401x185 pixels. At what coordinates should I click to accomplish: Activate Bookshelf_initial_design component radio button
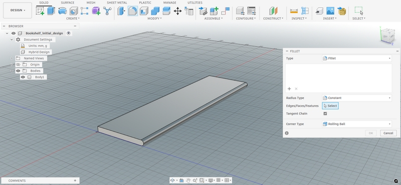pyautogui.click(x=68, y=33)
